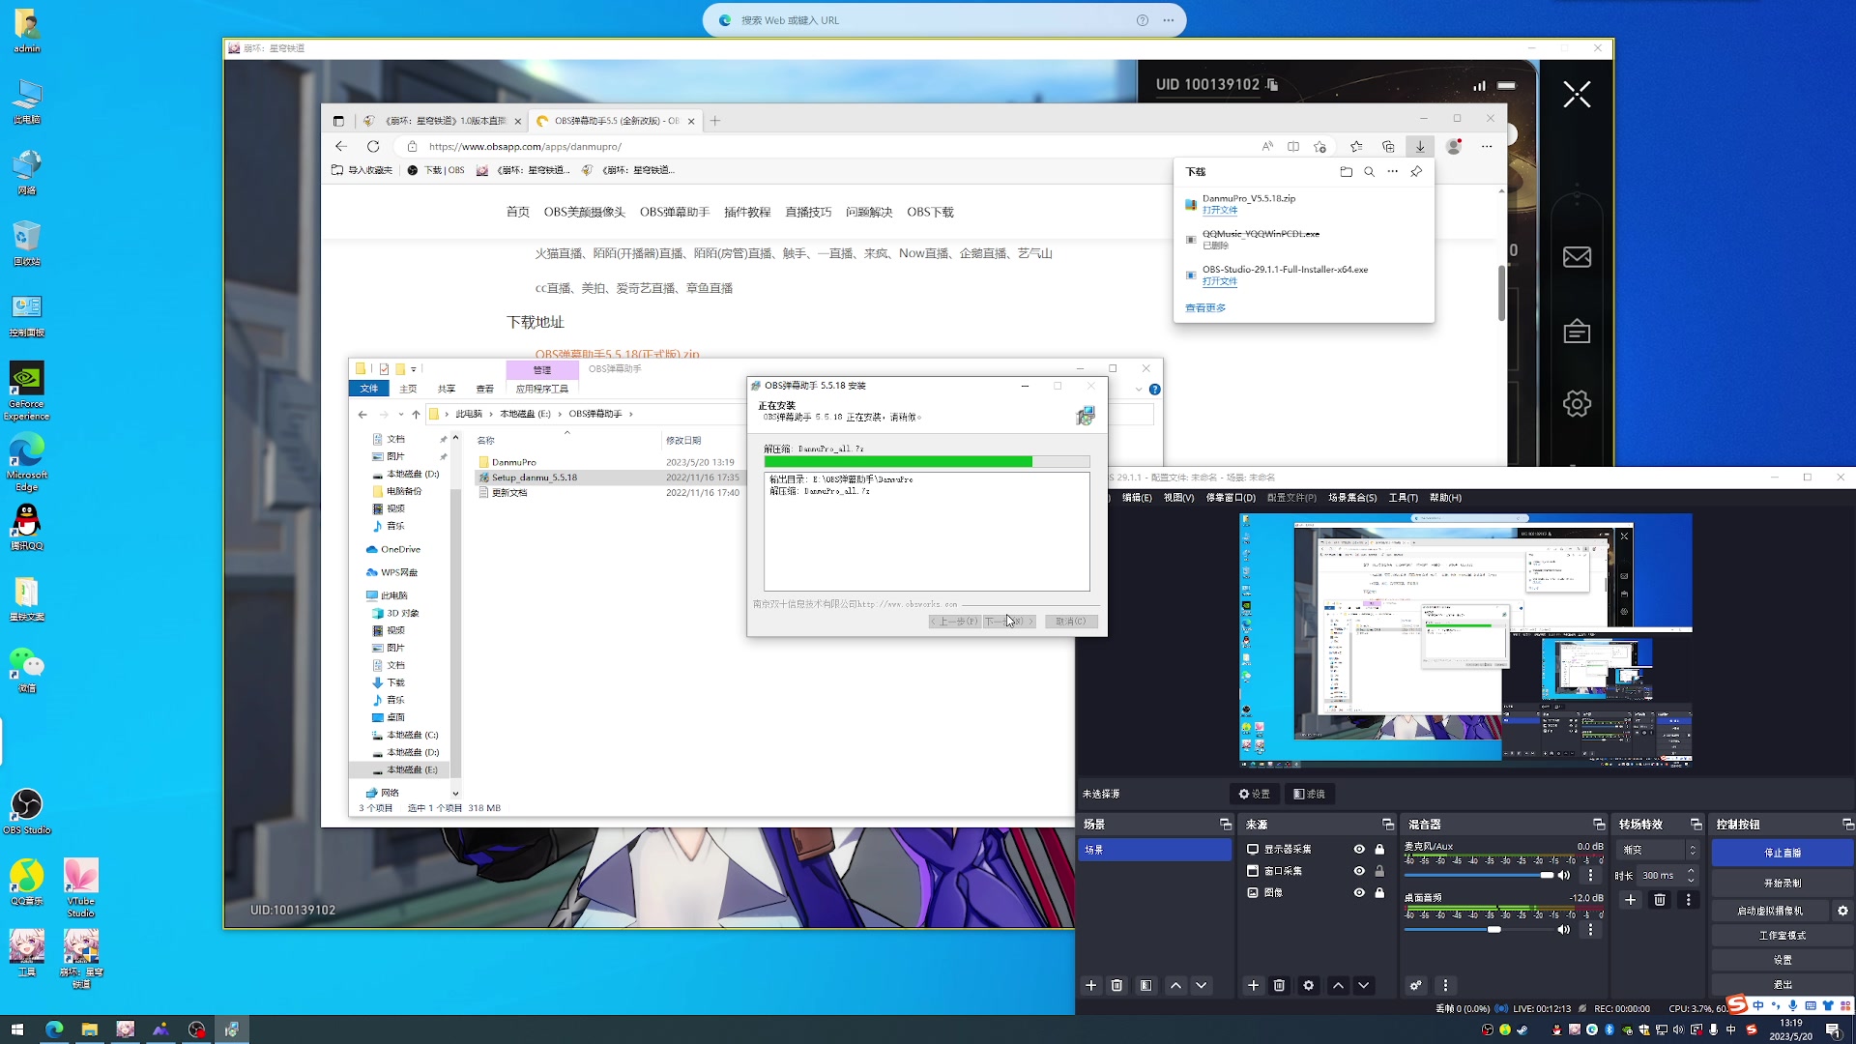Open the 渐变 transition type dropdown

tap(1658, 850)
